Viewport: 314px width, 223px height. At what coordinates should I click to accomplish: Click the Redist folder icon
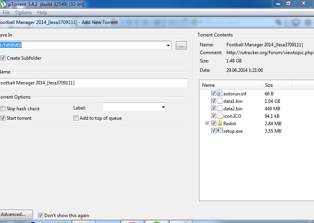[220, 123]
